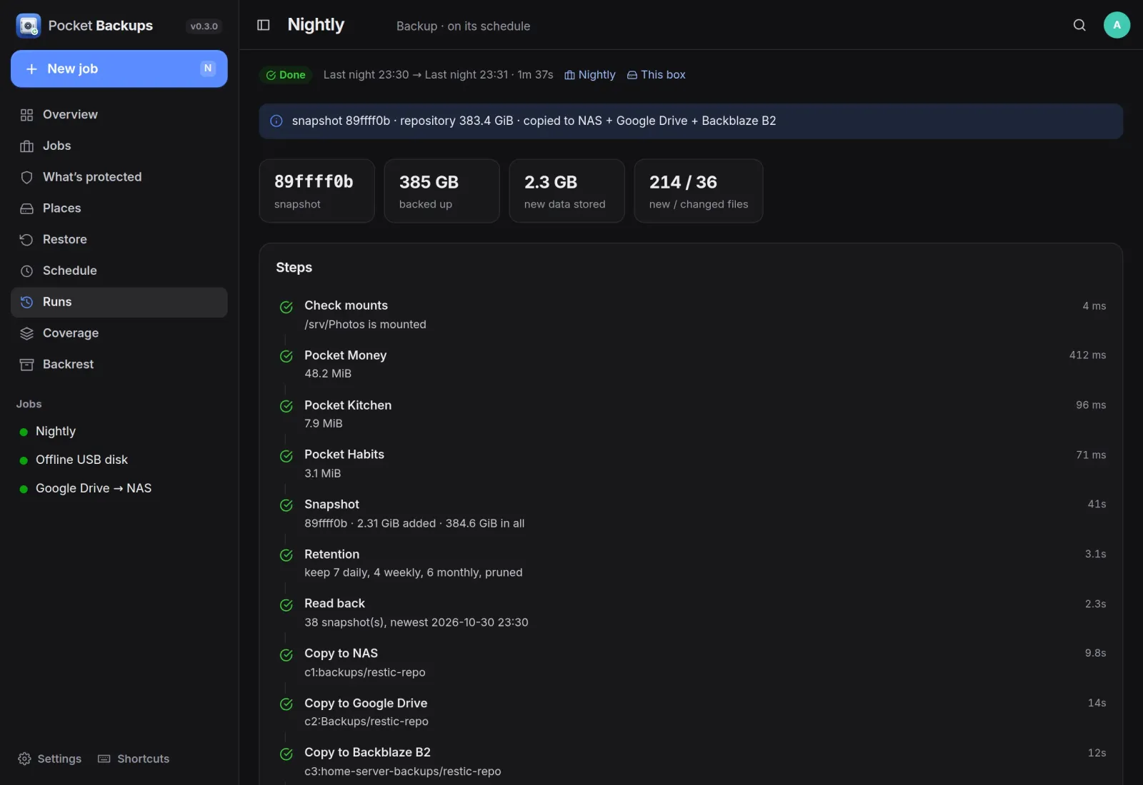
Task: Click the 89ffff0b snapshot card
Action: [317, 191]
